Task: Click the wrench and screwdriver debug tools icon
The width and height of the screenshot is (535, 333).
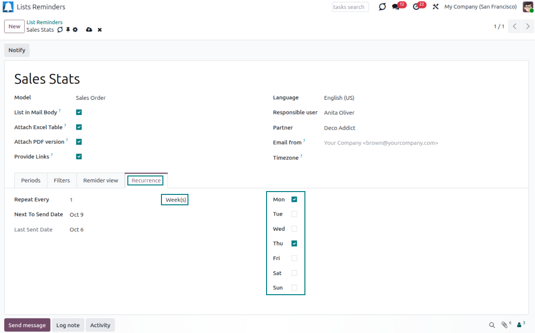Action: [x=436, y=7]
